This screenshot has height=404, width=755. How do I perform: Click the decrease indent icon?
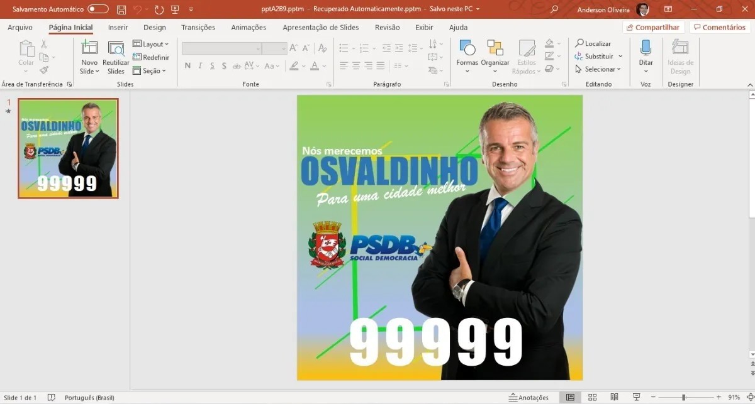386,48
